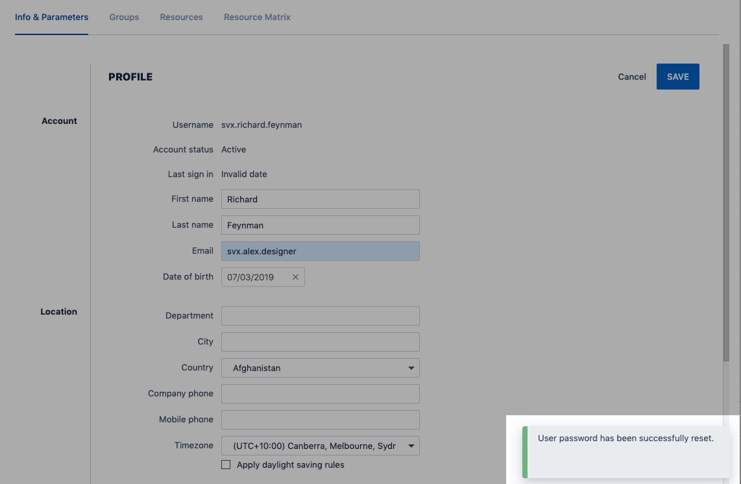Select the Info & Parameters tab
Viewport: 741px width, 484px height.
[x=51, y=17]
